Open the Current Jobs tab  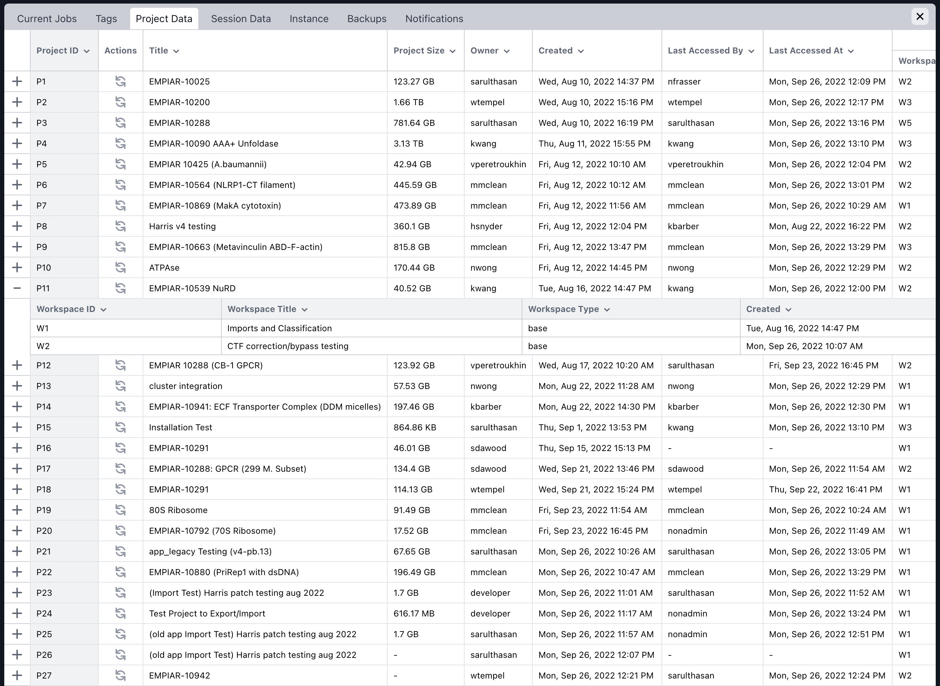tap(47, 19)
